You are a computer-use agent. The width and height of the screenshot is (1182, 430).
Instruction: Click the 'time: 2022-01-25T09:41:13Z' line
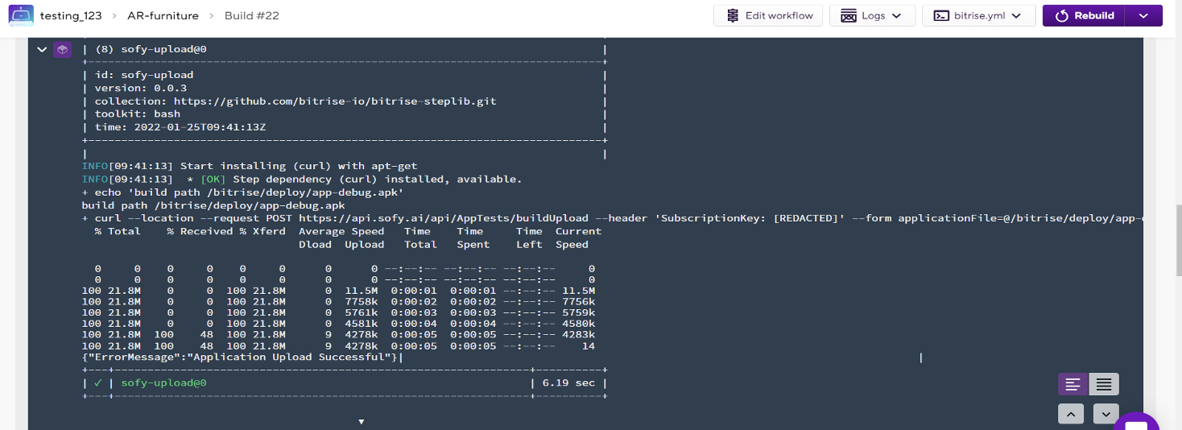180,127
